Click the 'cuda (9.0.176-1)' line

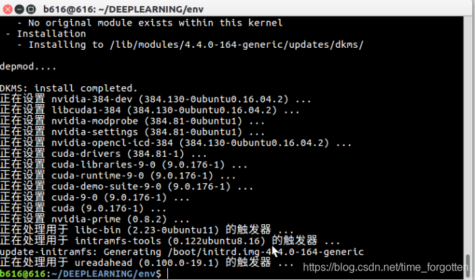(x=83, y=208)
